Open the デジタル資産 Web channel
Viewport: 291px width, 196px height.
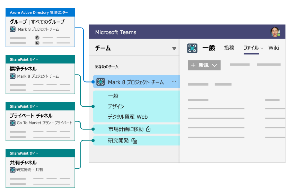[x=128, y=117]
